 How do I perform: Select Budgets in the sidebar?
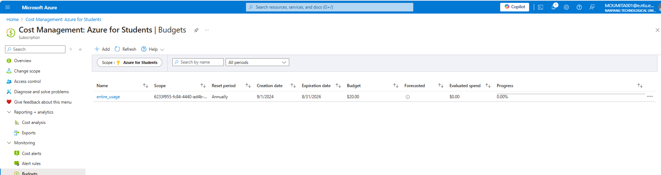[x=30, y=174]
